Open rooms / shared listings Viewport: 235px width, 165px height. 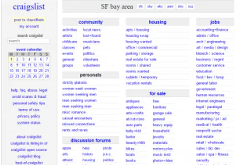click(138, 65)
